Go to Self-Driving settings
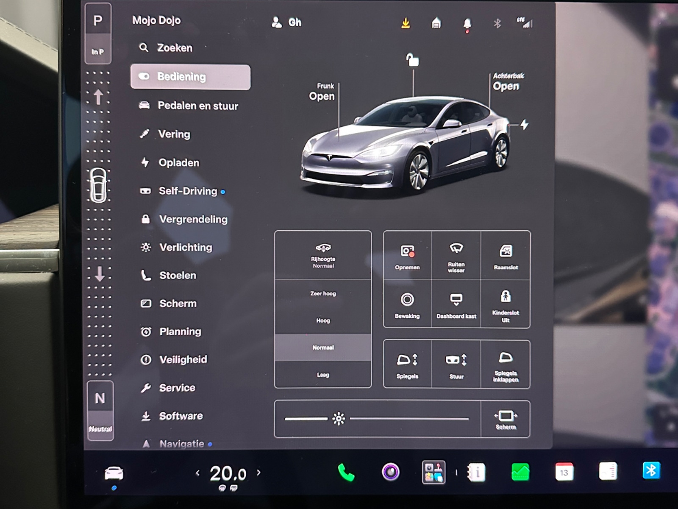The image size is (678, 509). [182, 191]
